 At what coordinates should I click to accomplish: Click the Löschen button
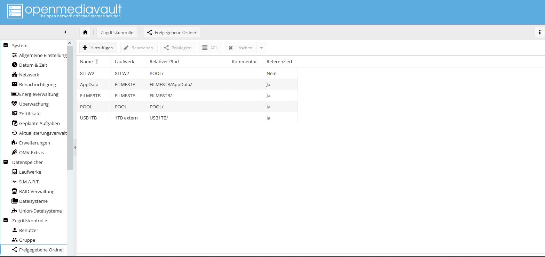pyautogui.click(x=241, y=48)
